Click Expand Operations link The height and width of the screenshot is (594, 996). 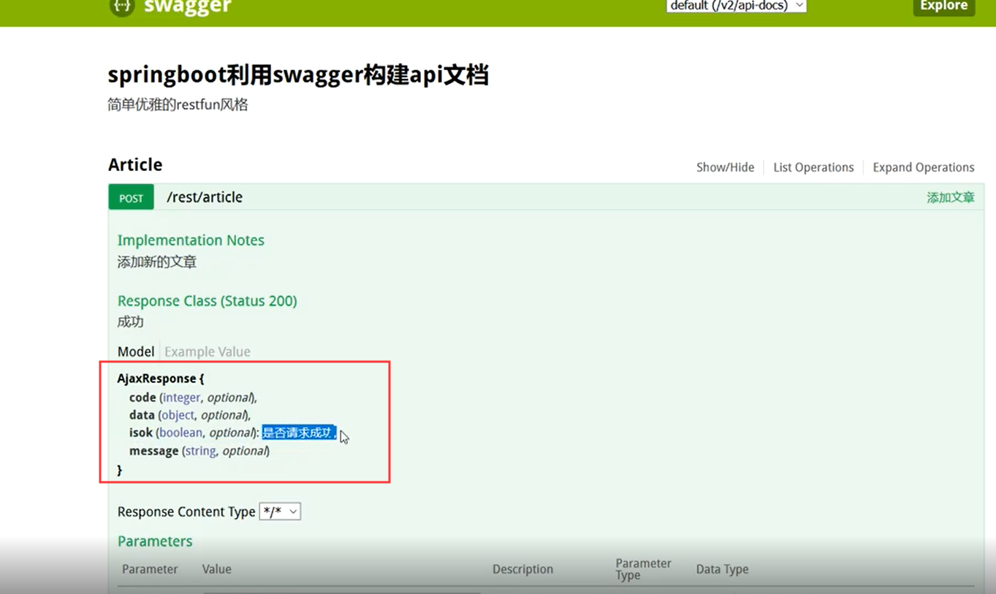(923, 167)
